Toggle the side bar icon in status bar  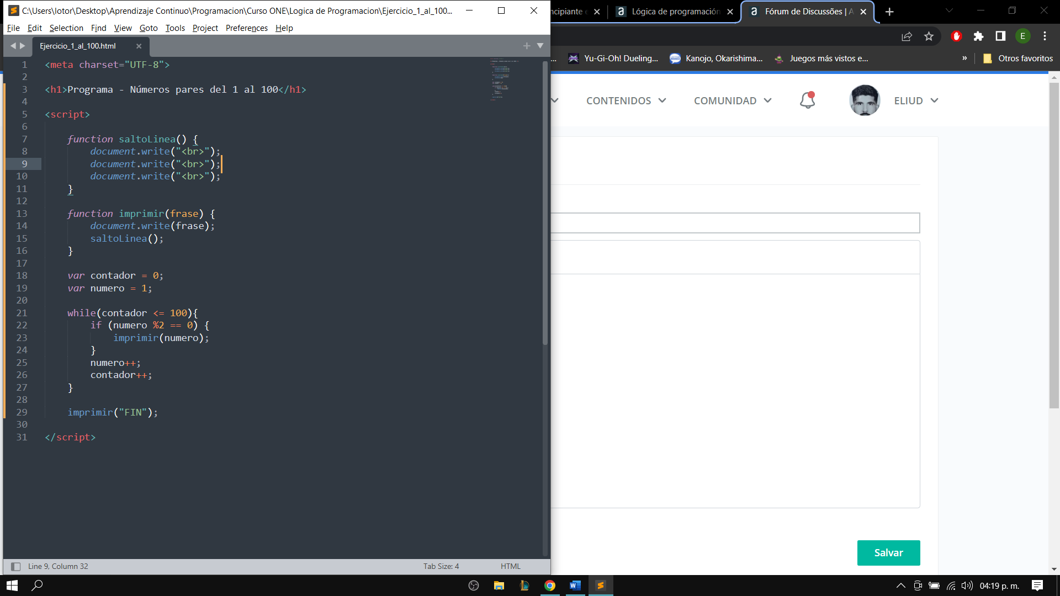click(x=16, y=566)
